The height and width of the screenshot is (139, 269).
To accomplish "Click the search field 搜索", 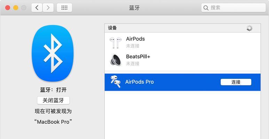I will [234, 8].
